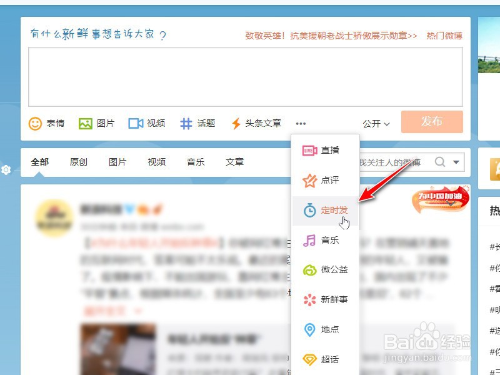This screenshot has width=500, height=375.
Task: Select 微公益 in the more menu
Action: click(x=325, y=270)
